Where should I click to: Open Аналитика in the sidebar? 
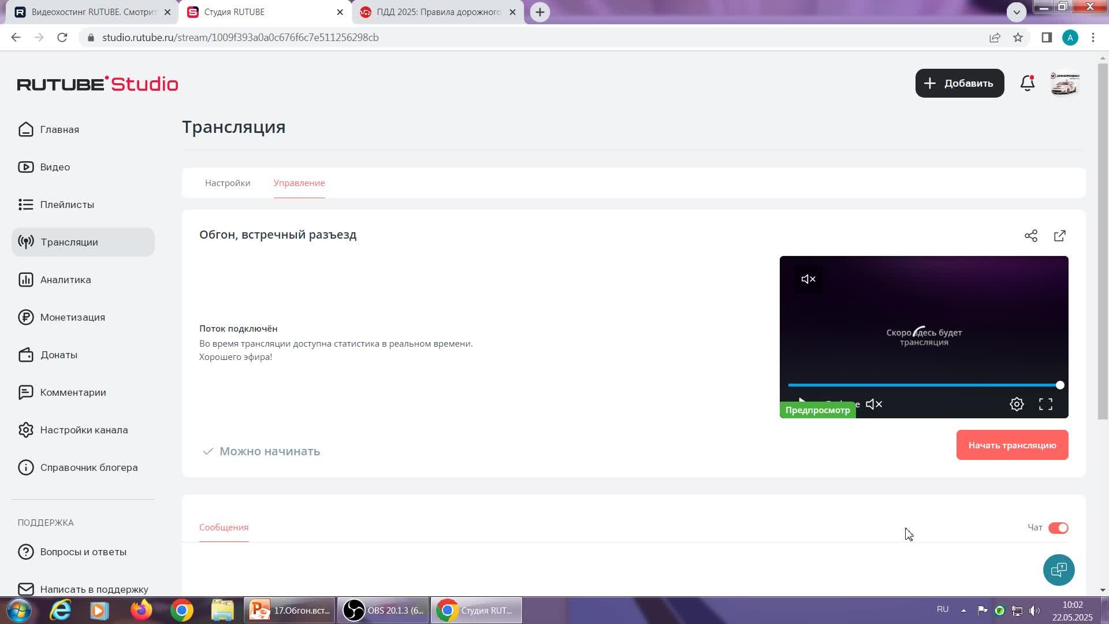[65, 280]
